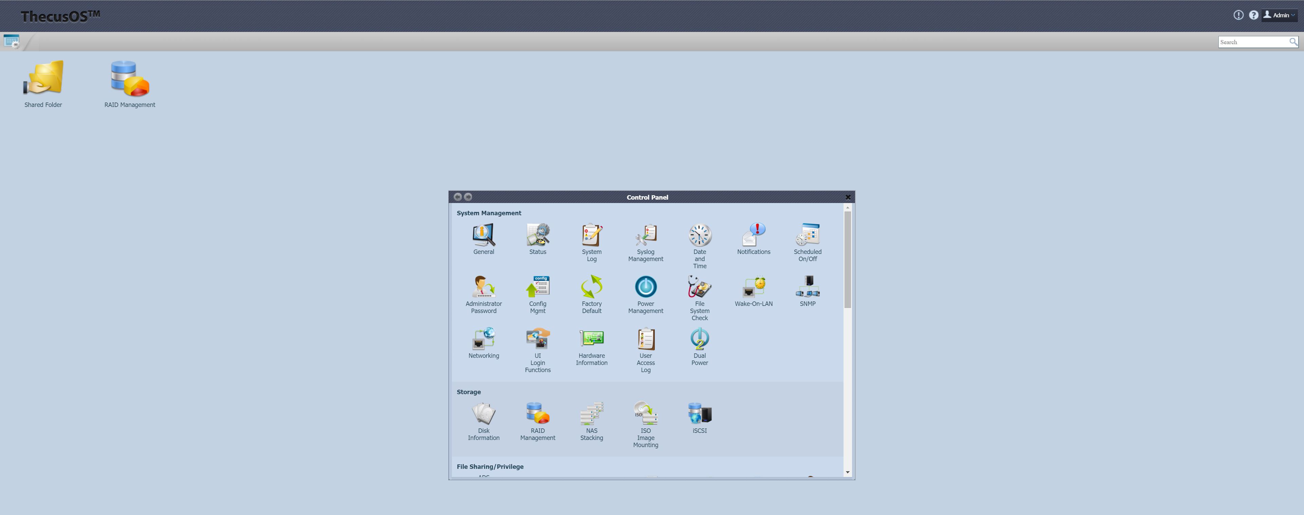Expand the Admin user dropdown
This screenshot has height=515, width=1304.
click(1280, 15)
